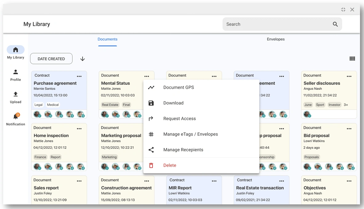Viewport: 364px width, 209px height.
Task: Open the Construction agreement title
Action: (x=126, y=188)
